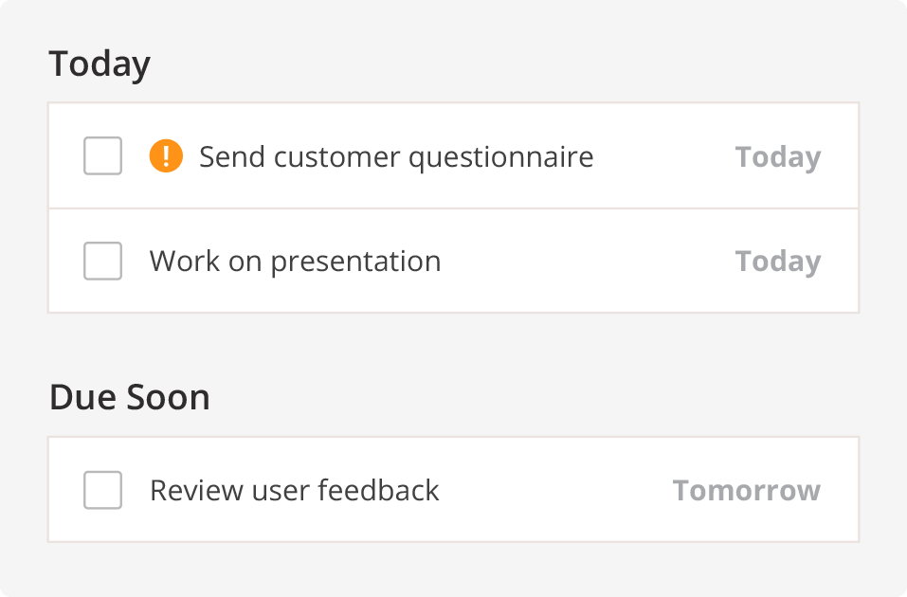Click empty space in presentation task row
This screenshot has width=907, height=597.
click(588, 261)
